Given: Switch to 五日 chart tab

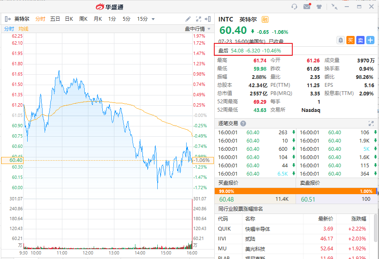Looking at the screenshot, I should pyautogui.click(x=55, y=19).
